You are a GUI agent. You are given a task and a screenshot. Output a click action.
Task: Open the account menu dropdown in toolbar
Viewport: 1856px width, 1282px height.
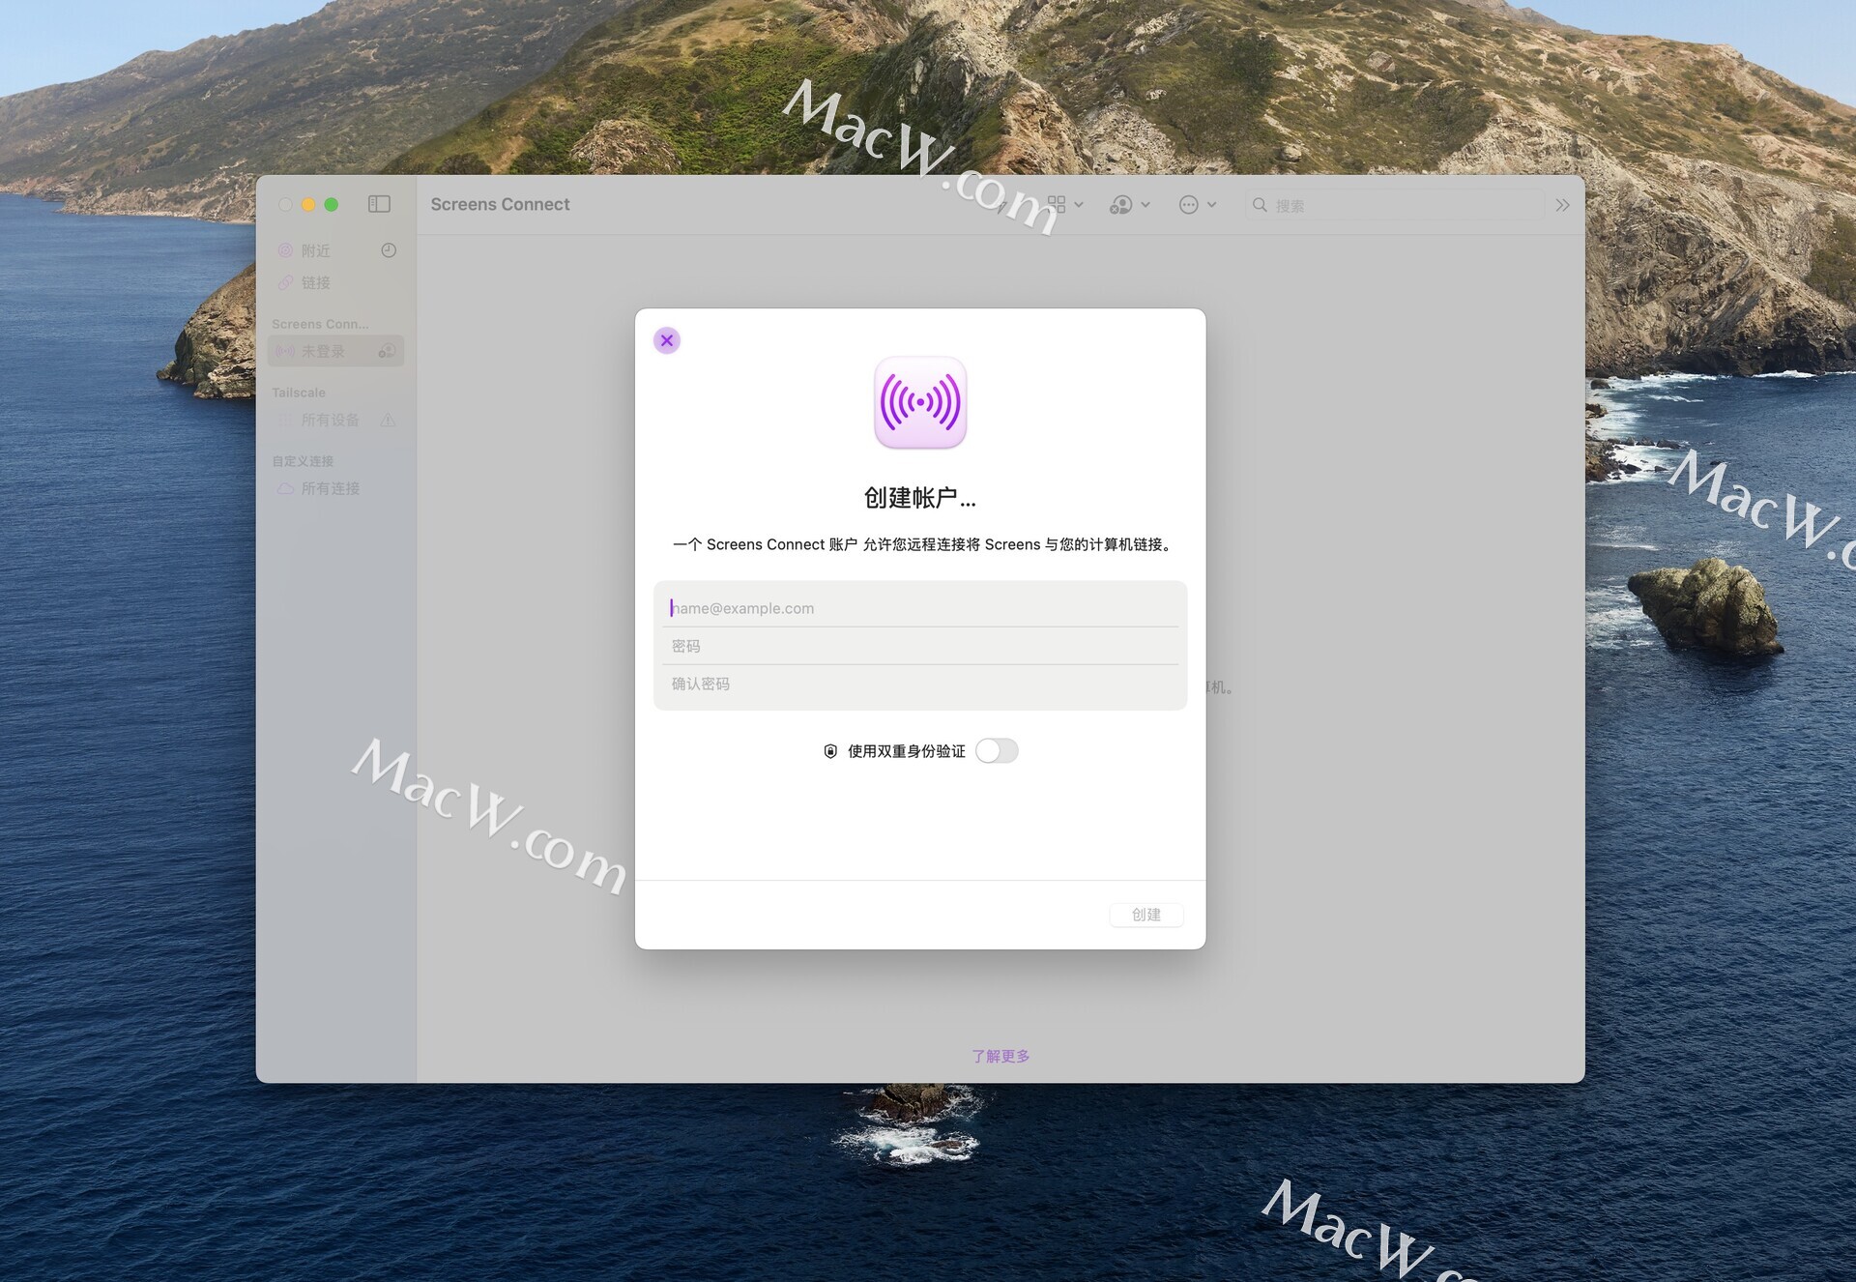click(x=1129, y=205)
